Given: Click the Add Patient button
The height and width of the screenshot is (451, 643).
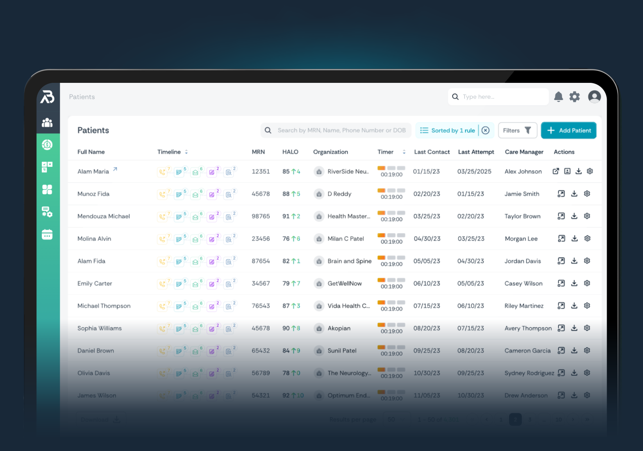Looking at the screenshot, I should point(568,130).
